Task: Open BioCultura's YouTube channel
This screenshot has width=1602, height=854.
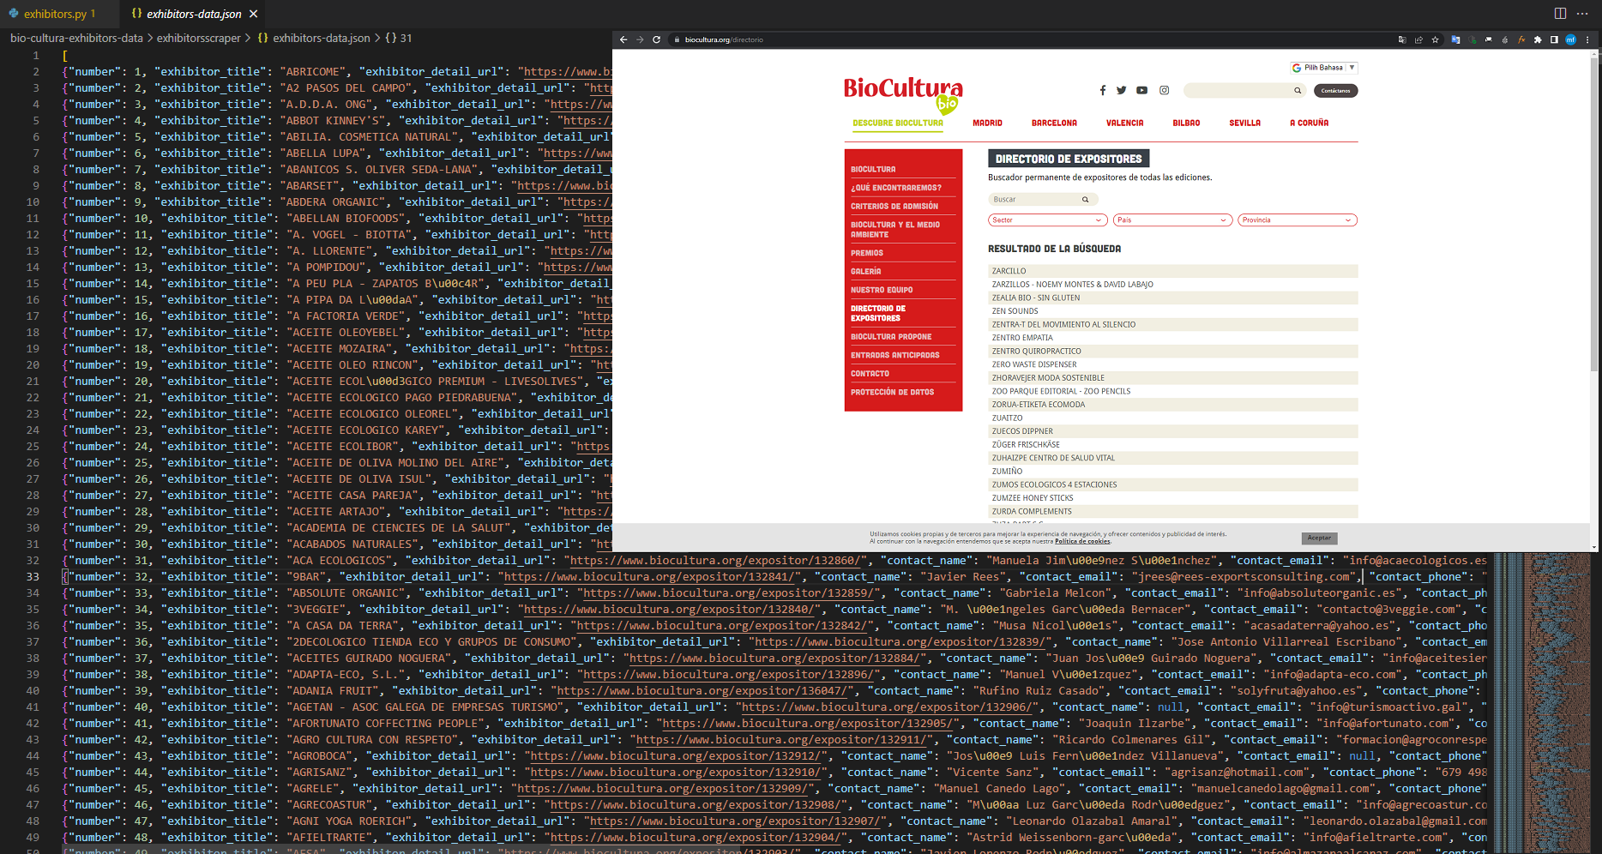Action: point(1141,90)
